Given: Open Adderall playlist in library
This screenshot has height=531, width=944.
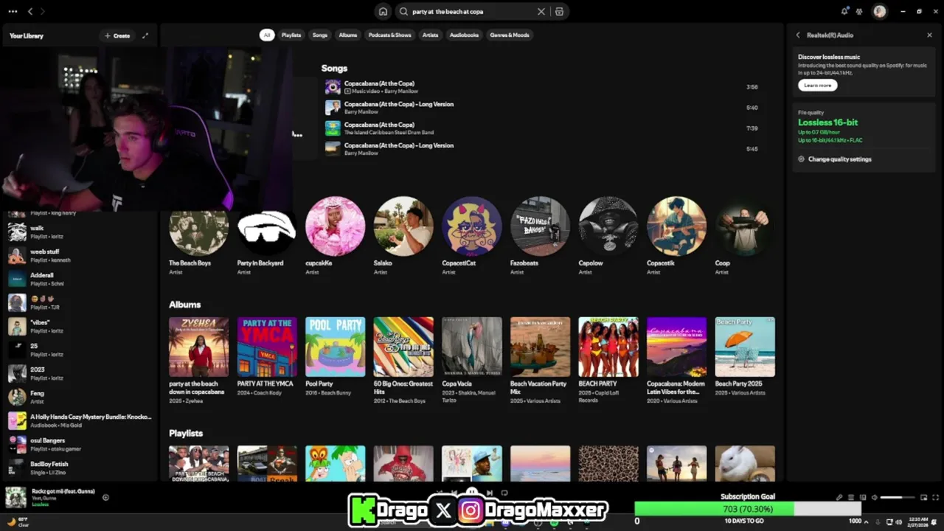Looking at the screenshot, I should click(80, 279).
